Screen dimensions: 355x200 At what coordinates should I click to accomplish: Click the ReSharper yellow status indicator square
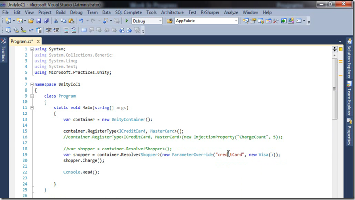[340, 49]
